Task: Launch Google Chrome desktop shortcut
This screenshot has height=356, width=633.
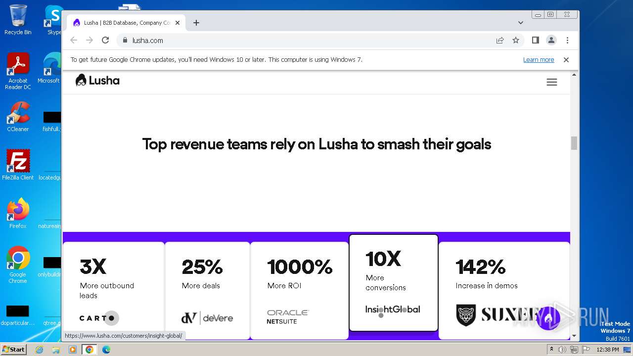Action: [x=18, y=265]
